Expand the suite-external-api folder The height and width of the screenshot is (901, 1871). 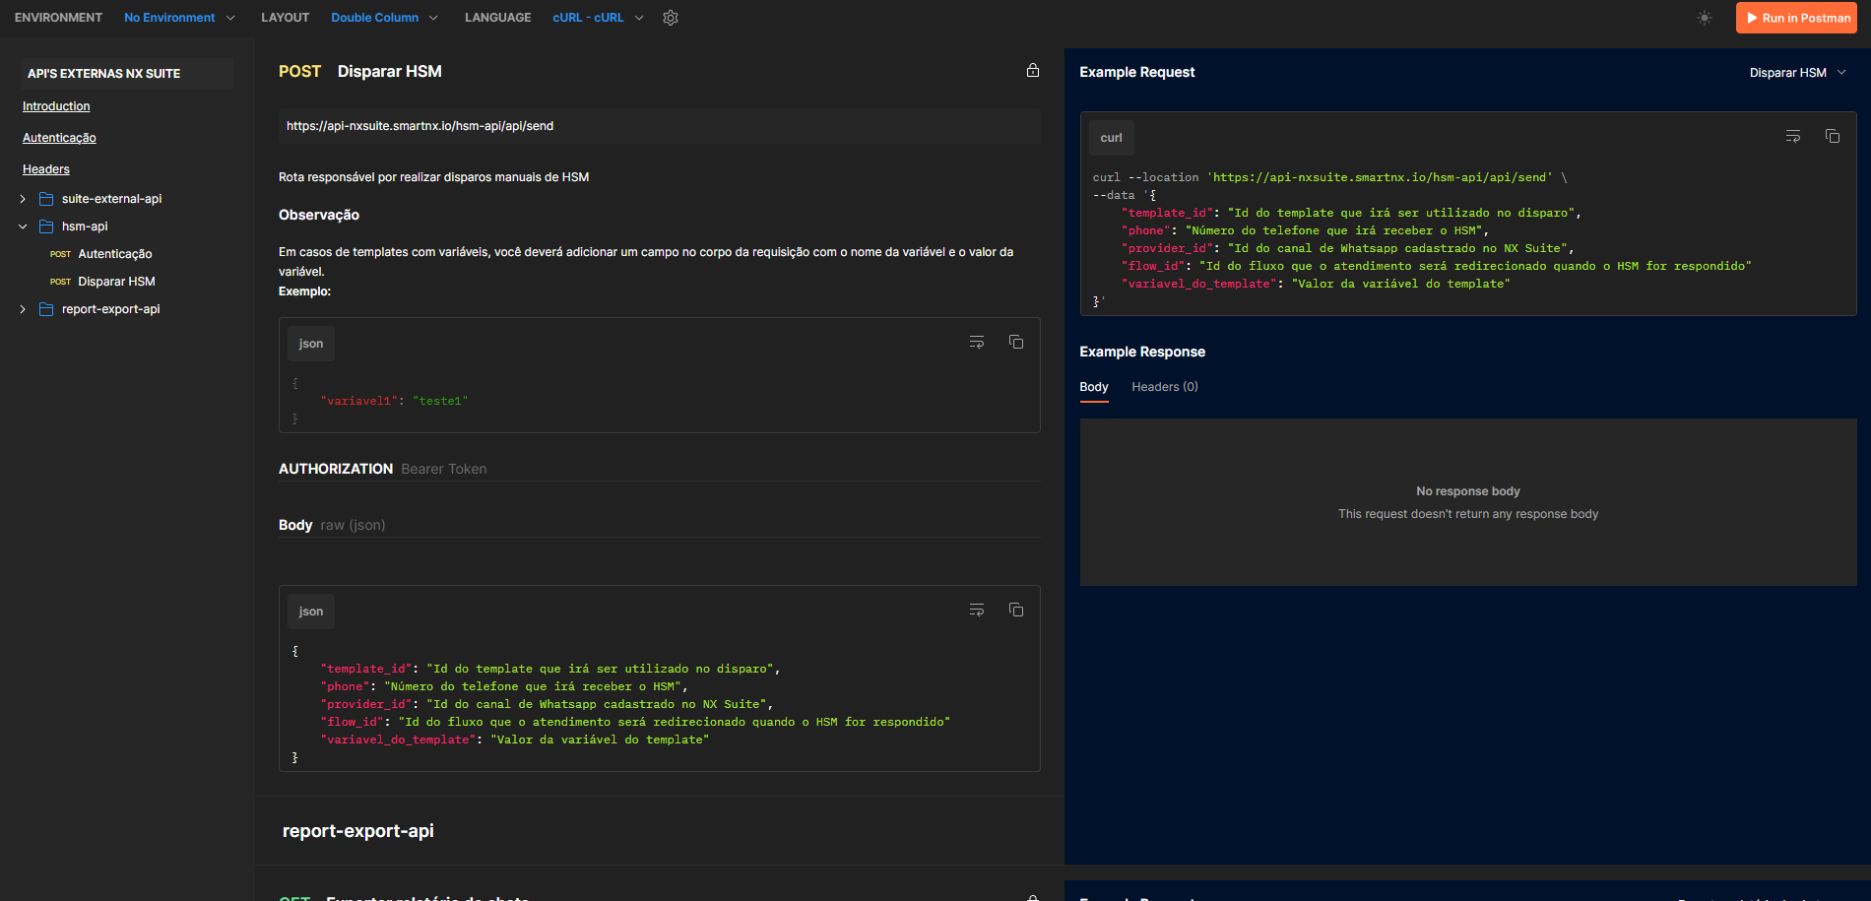pos(23,199)
